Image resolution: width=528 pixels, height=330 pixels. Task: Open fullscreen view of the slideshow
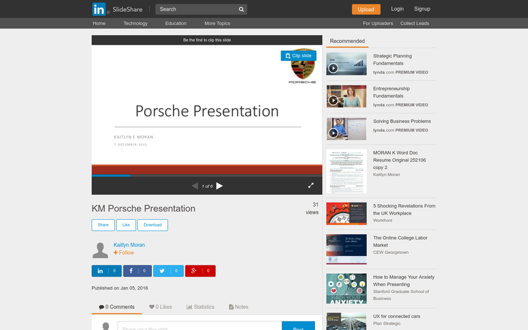311,185
